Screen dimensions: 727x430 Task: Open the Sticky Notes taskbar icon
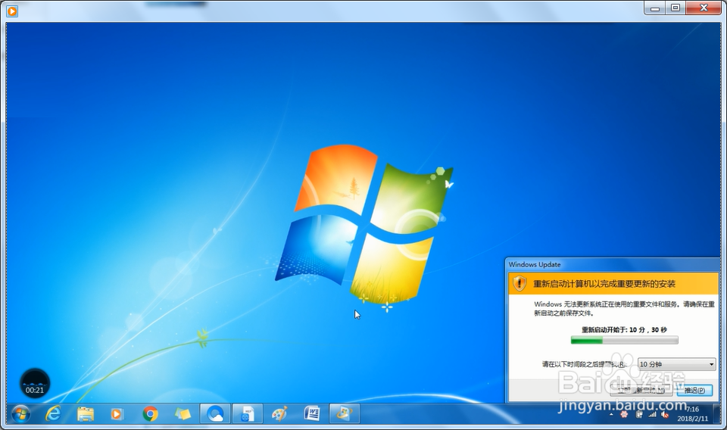click(183, 413)
